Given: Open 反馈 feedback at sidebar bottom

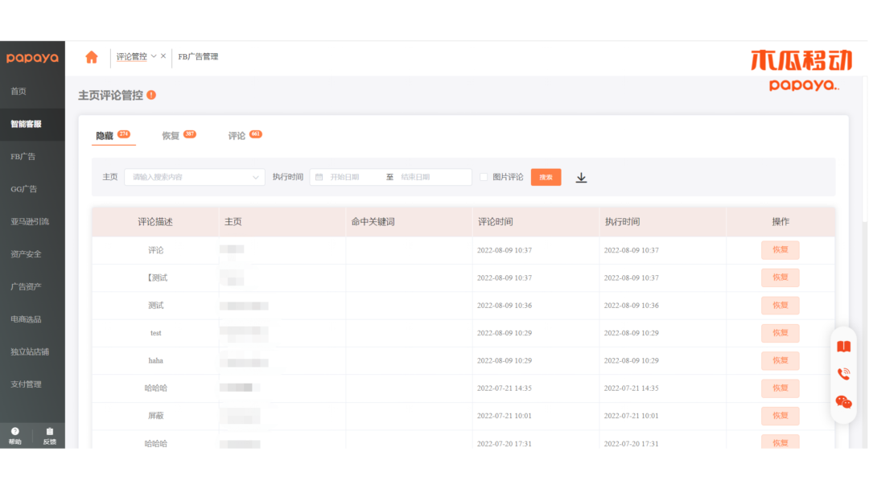Looking at the screenshot, I should [x=49, y=437].
